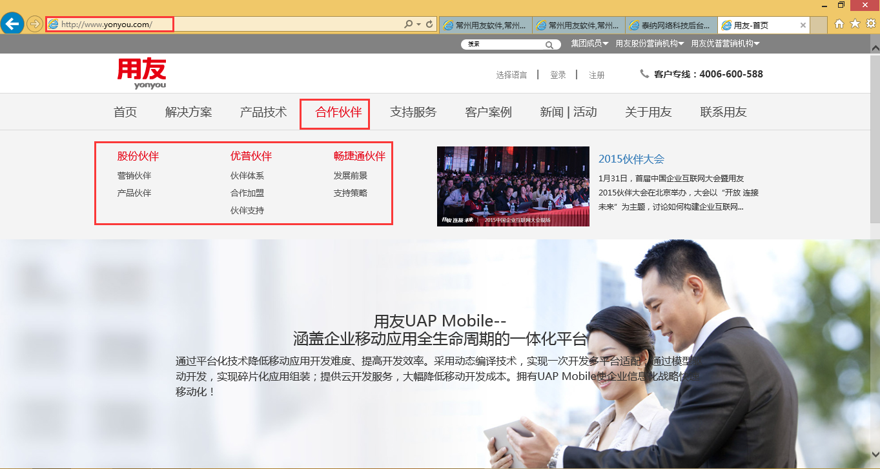
Task: Open the 合作伙伴 navigation item
Action: [338, 112]
